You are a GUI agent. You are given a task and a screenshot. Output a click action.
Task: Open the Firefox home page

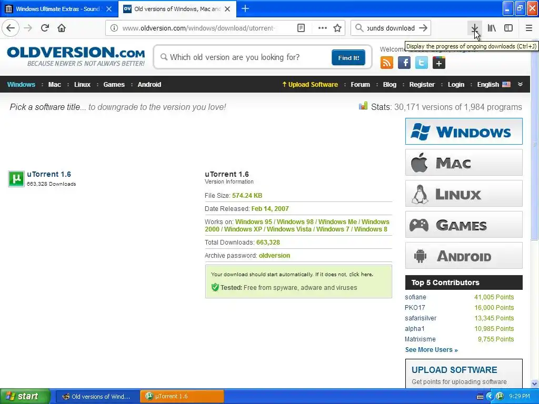pyautogui.click(x=62, y=28)
